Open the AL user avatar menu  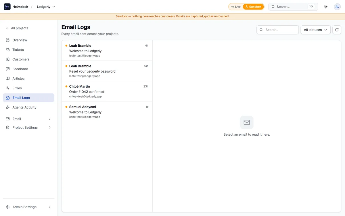[x=337, y=7]
